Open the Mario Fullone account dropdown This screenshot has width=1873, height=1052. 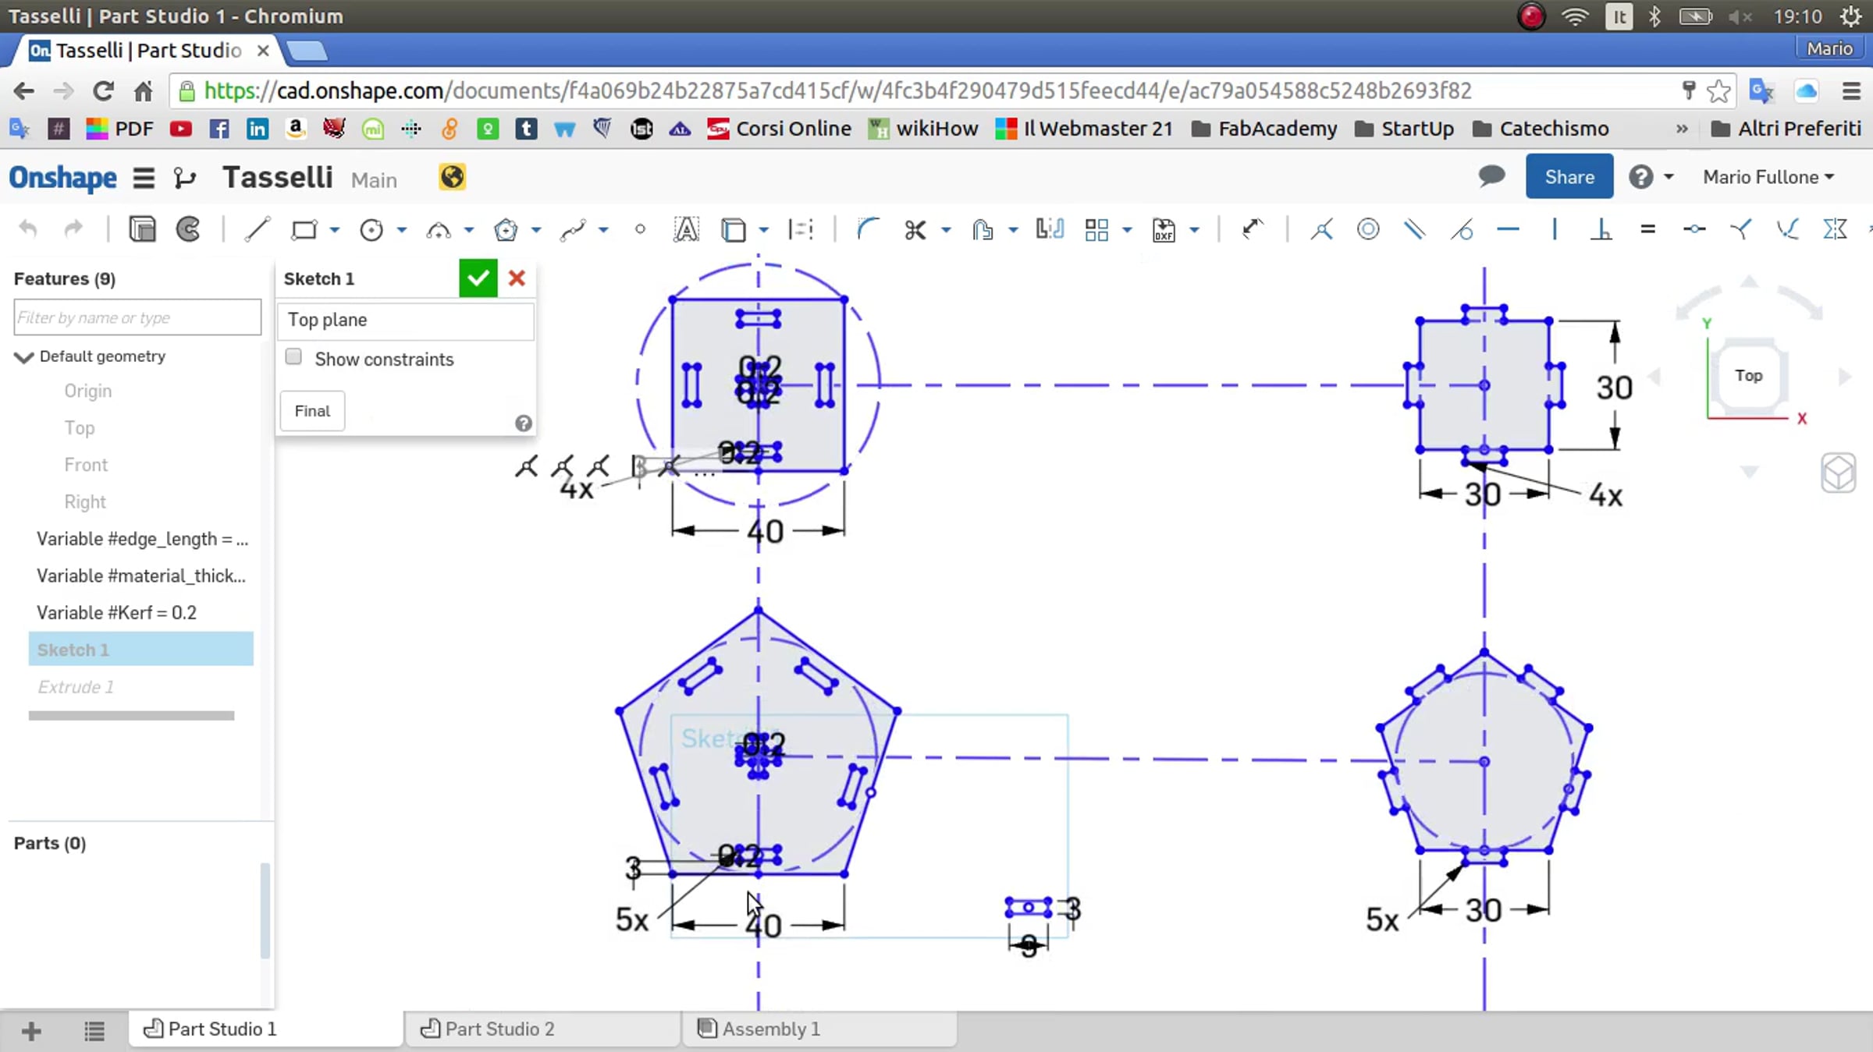pyautogui.click(x=1768, y=177)
